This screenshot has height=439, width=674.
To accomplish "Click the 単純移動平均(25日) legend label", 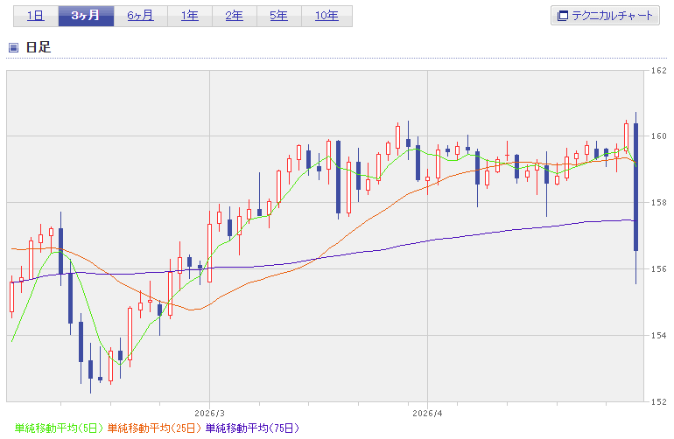I will (155, 429).
